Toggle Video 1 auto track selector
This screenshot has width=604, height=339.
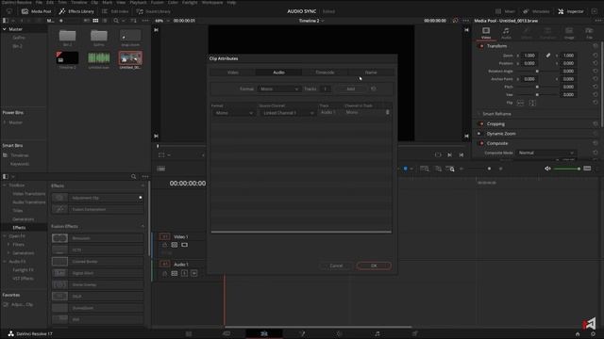click(175, 245)
